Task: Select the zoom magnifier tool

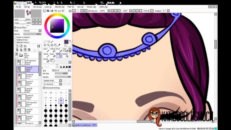Action: click(48, 45)
